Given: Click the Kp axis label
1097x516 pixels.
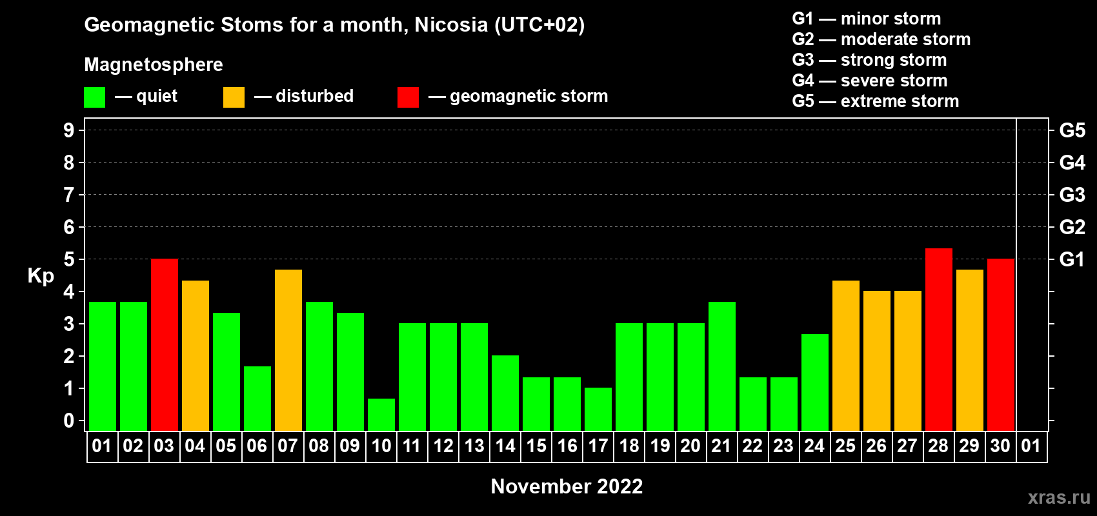Looking at the screenshot, I should tap(41, 276).
